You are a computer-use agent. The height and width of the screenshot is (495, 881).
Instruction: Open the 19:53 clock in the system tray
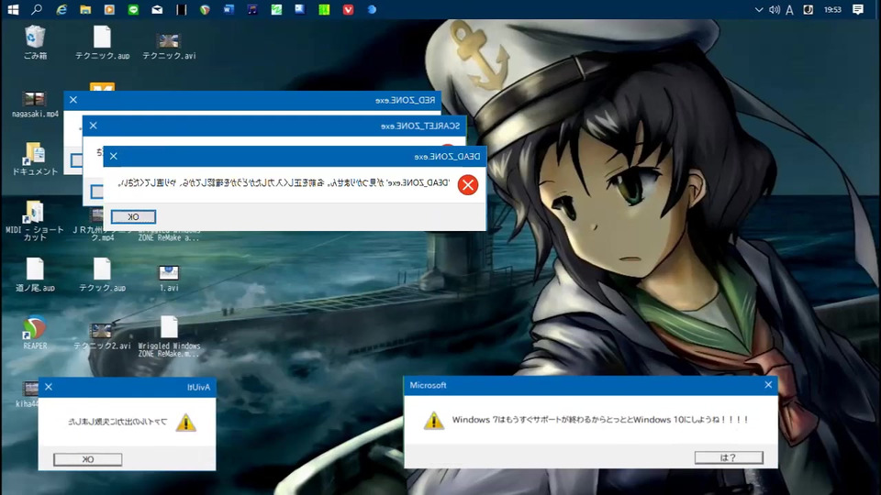coord(832,9)
